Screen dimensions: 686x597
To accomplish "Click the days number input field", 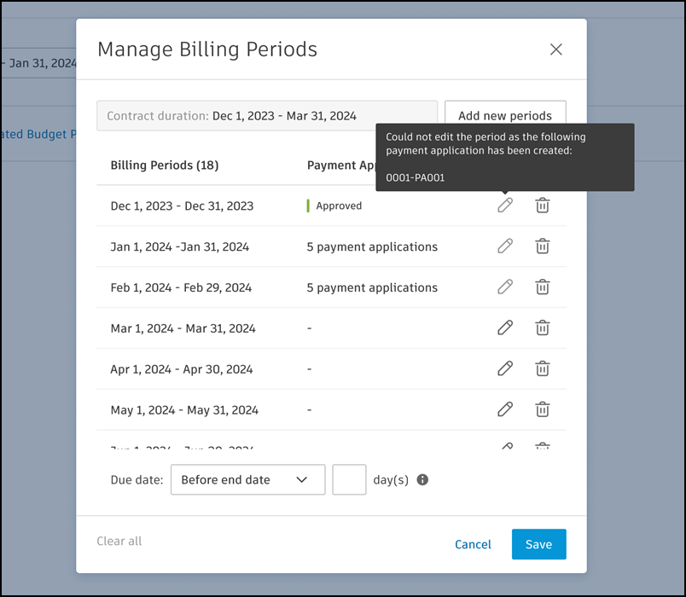I will click(x=349, y=480).
